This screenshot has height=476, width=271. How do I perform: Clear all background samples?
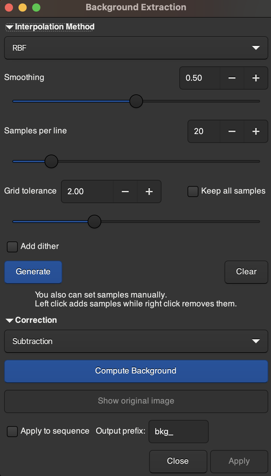coord(246,272)
